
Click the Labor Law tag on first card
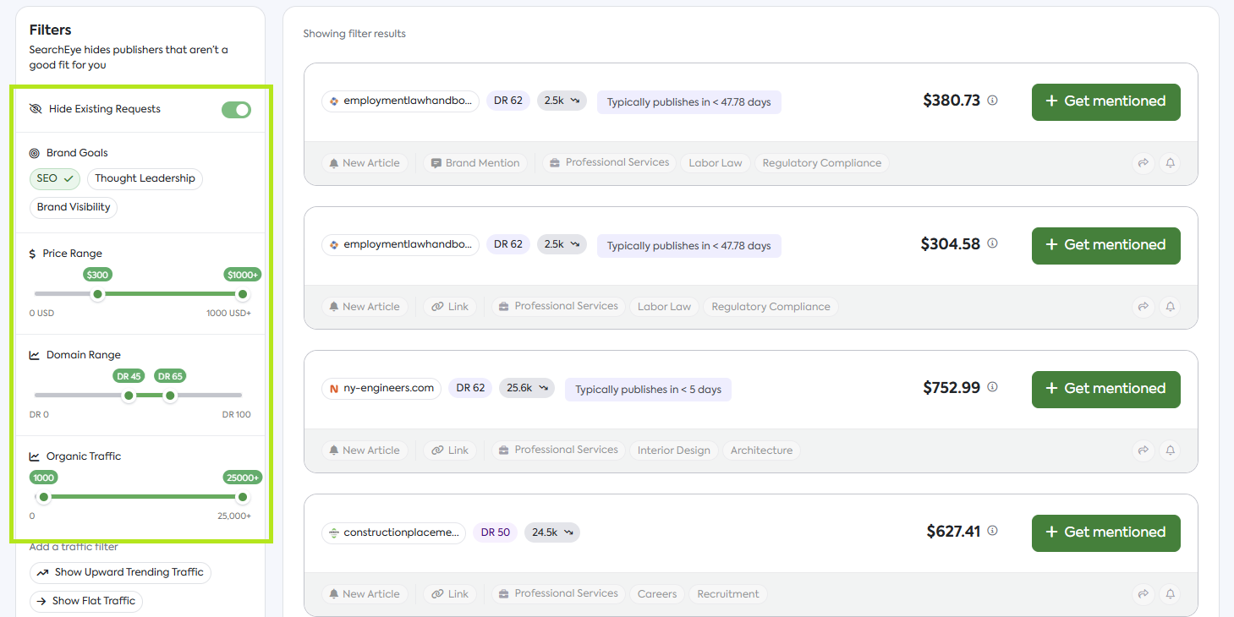coord(716,163)
